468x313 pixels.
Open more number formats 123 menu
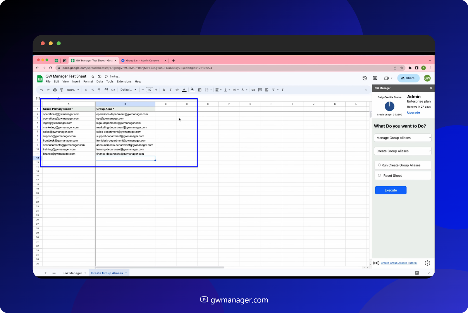click(x=113, y=90)
